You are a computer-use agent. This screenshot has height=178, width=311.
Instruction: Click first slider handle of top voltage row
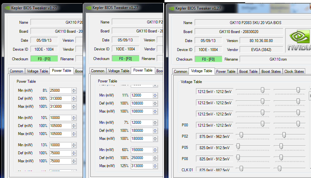(x=262, y=90)
